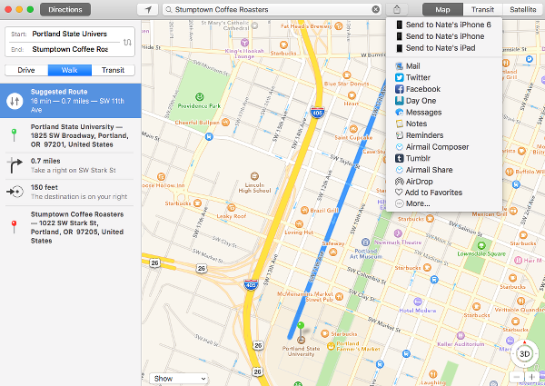Click the Mail share icon
Screen dimensions: 545x386
[x=400, y=66]
